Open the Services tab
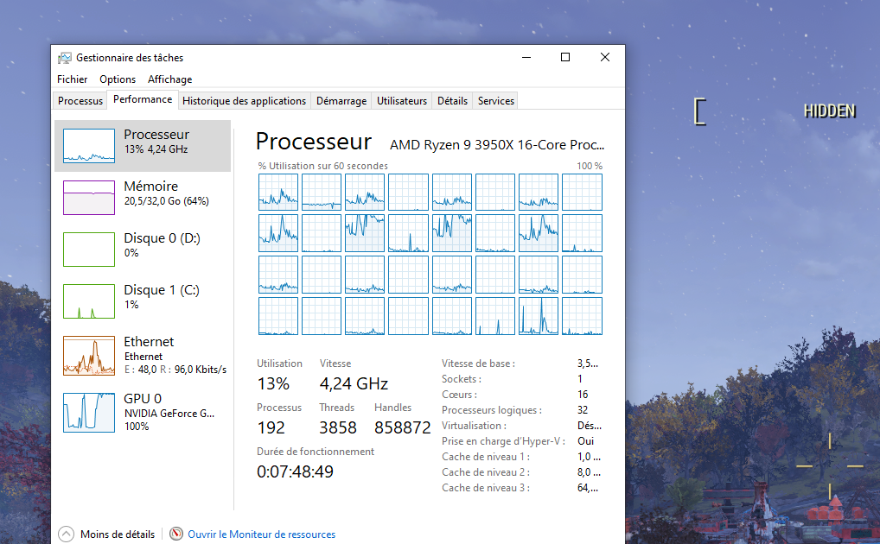880x544 pixels. [x=496, y=101]
